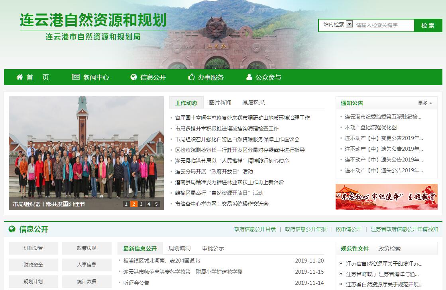Screen dimensions: 446x290
Task: Switch carousel to slide 5
Action: pyautogui.click(x=156, y=204)
